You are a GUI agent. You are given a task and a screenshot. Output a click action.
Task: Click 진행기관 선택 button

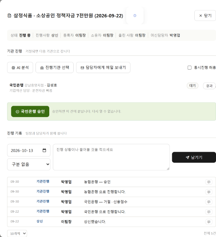(x=54, y=68)
